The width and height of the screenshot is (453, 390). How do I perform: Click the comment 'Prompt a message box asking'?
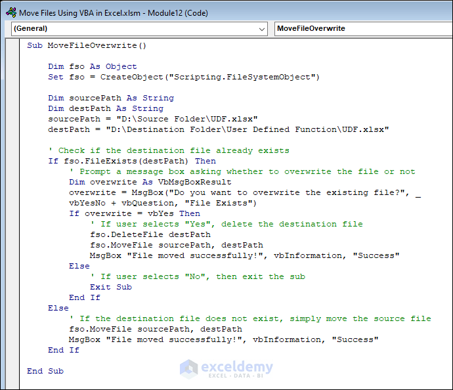click(242, 171)
